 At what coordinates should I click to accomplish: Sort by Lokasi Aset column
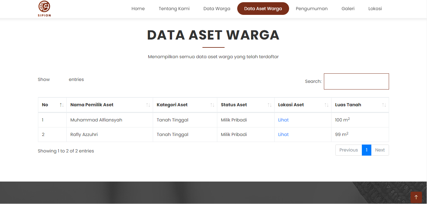tap(302, 105)
